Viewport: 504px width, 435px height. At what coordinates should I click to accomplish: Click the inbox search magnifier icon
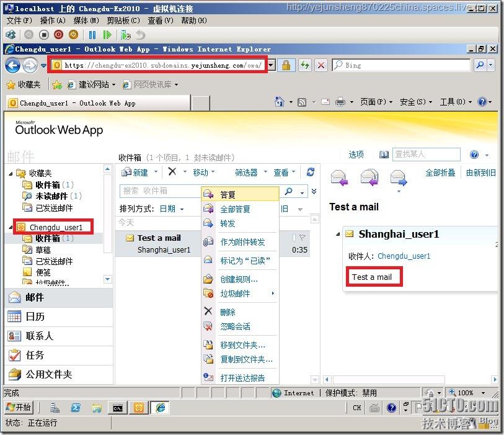point(289,191)
